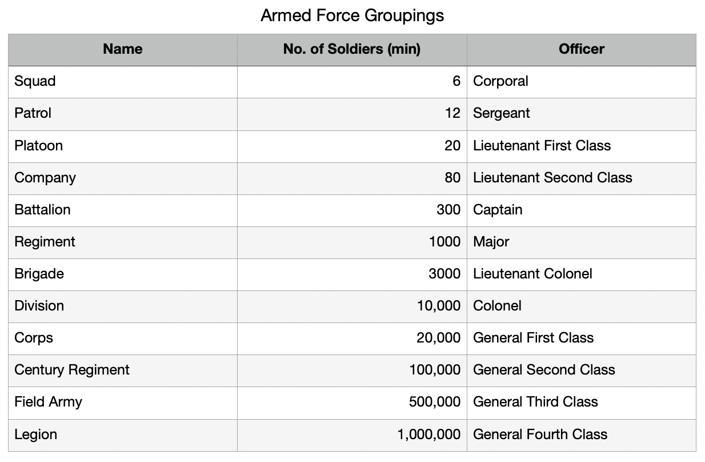This screenshot has height=462, width=705.
Task: Click the Corps count cell showing 20,000
Action: point(352,338)
